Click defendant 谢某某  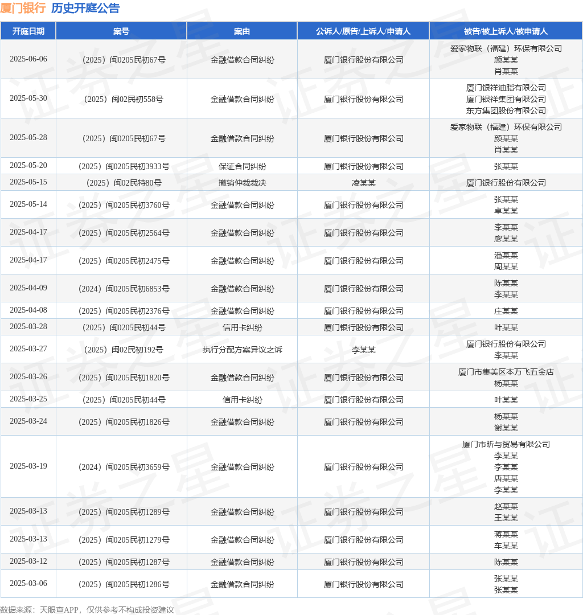pyautogui.click(x=506, y=428)
